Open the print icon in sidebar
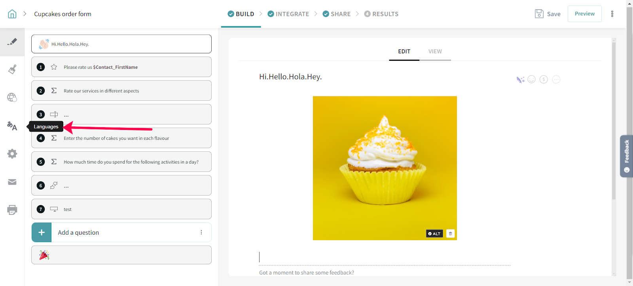The image size is (633, 286). (x=12, y=210)
